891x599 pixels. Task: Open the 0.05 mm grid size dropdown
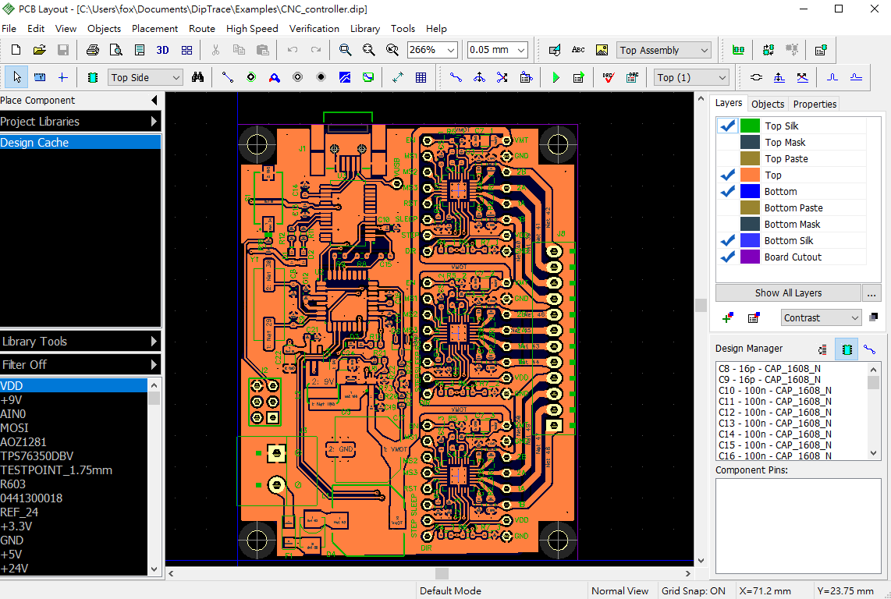(x=520, y=50)
